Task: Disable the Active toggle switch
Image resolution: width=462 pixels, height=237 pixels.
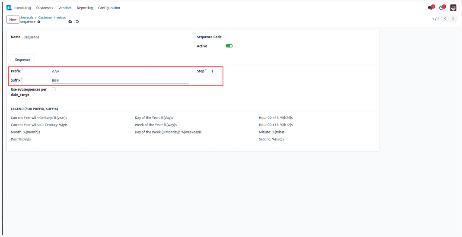Action: pyautogui.click(x=229, y=46)
